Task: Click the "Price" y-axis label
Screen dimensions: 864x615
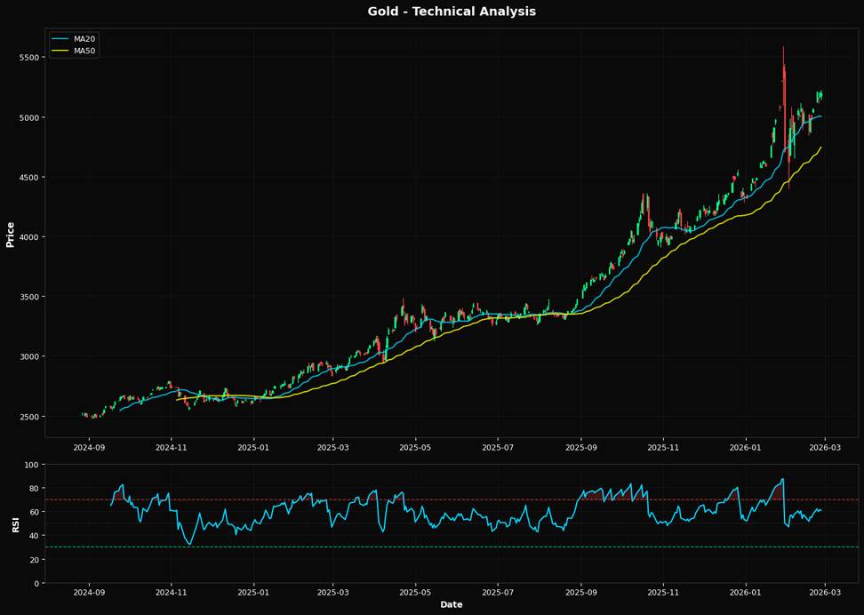Action: pyautogui.click(x=10, y=235)
